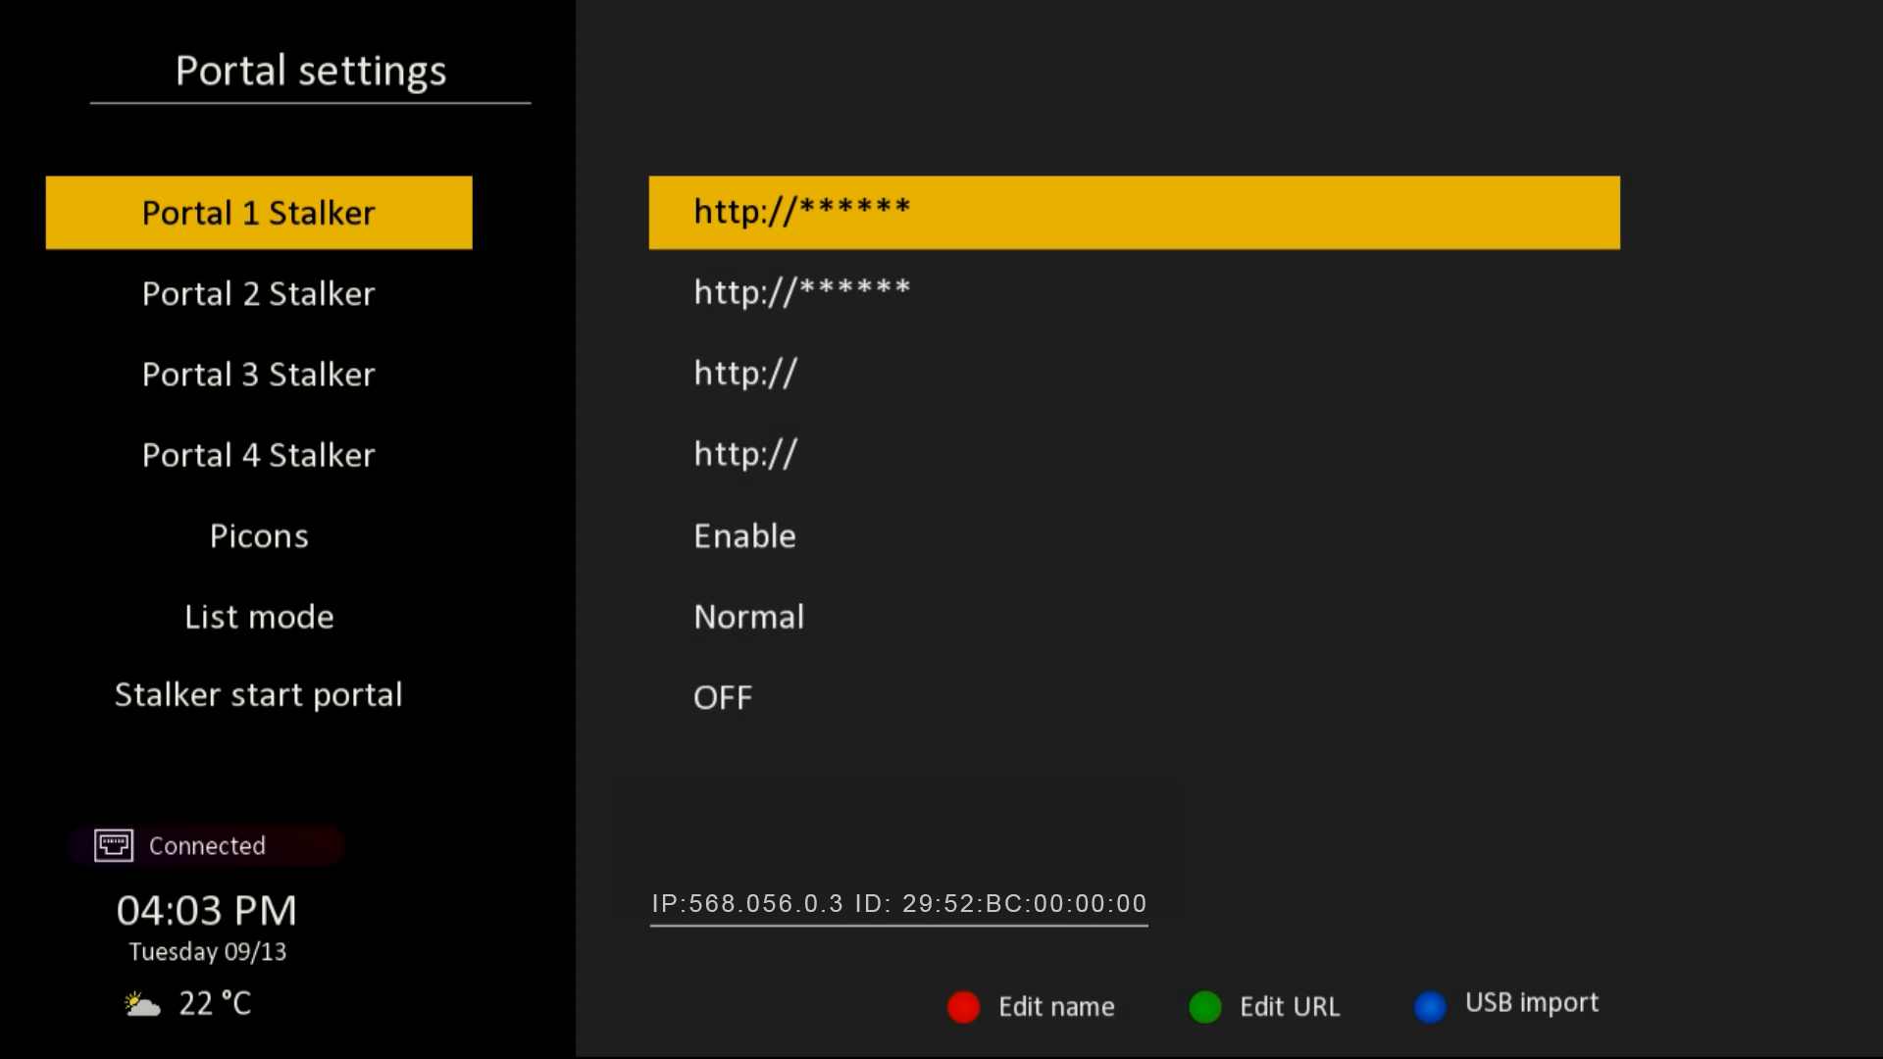The height and width of the screenshot is (1059, 1883).
Task: Click the empty Portal 4 http:// field
Action: click(745, 454)
